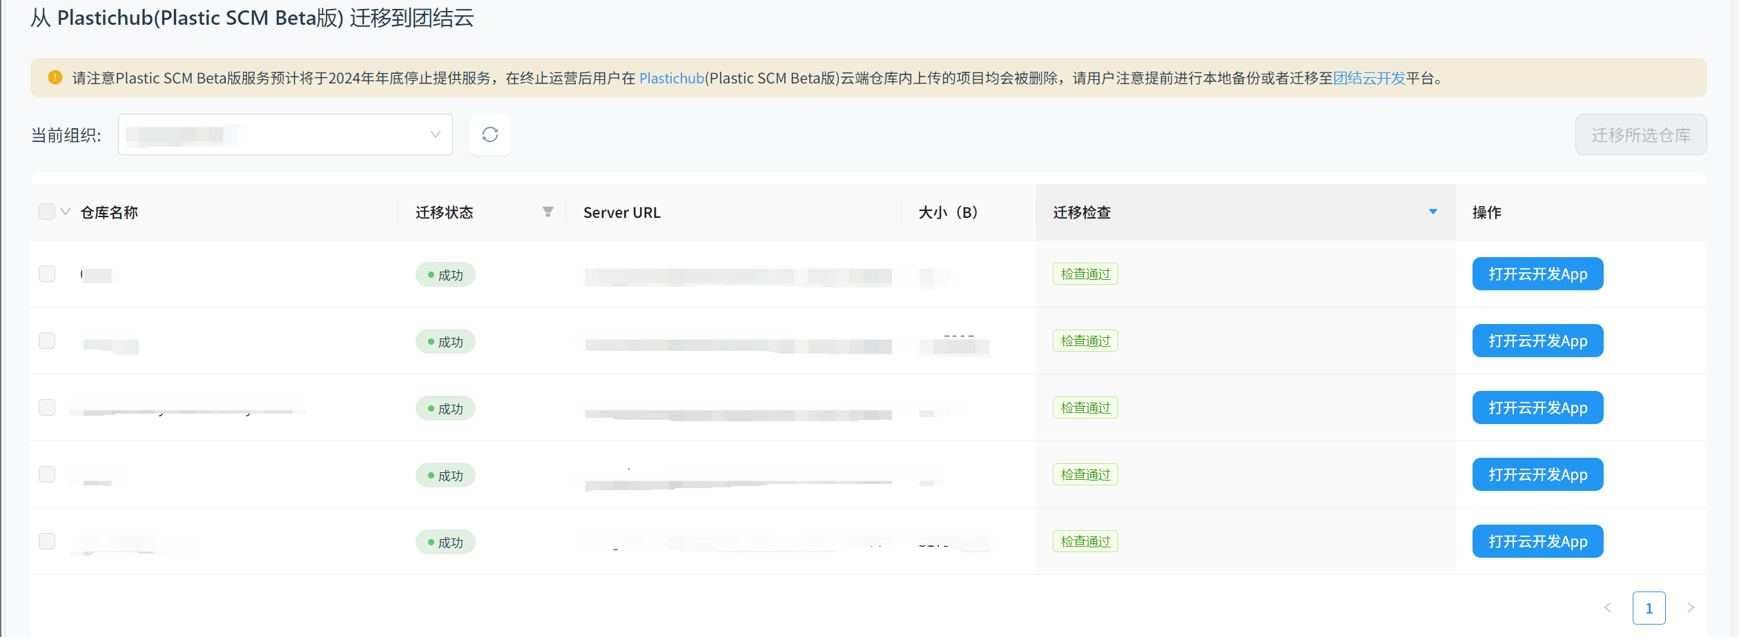This screenshot has width=1739, height=637.
Task: Click the 大小（B）column header
Action: click(948, 212)
